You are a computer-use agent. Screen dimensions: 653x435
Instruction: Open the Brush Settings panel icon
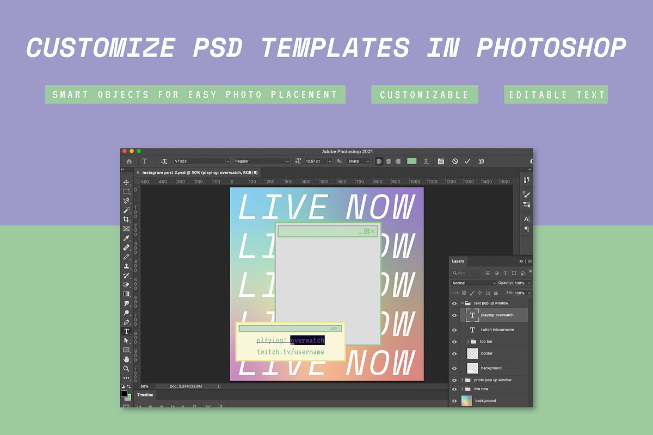[x=526, y=195]
